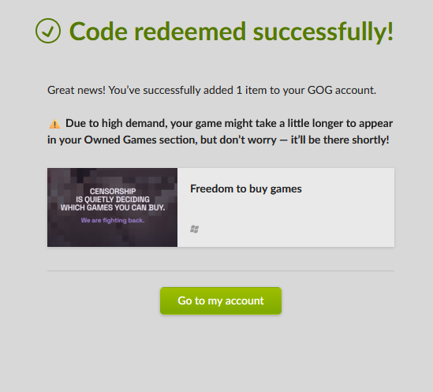Click 'WHICH GAMES YOU CAN BUY.' banner line
This screenshot has width=433, height=392.
(x=113, y=207)
